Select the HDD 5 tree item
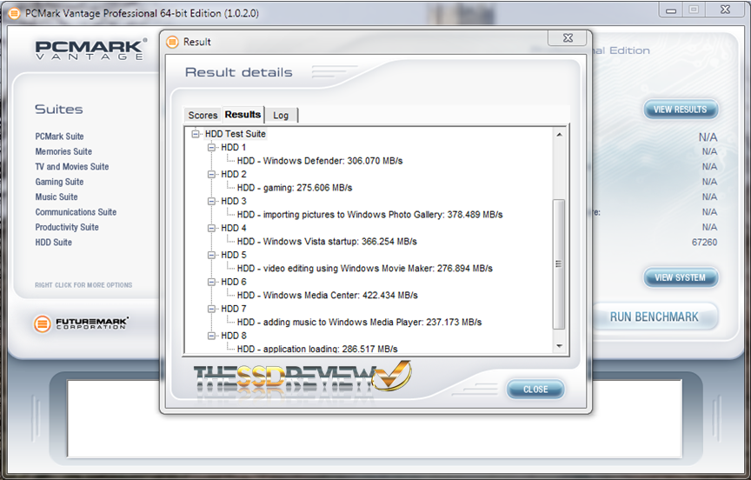751x480 pixels. coord(234,255)
